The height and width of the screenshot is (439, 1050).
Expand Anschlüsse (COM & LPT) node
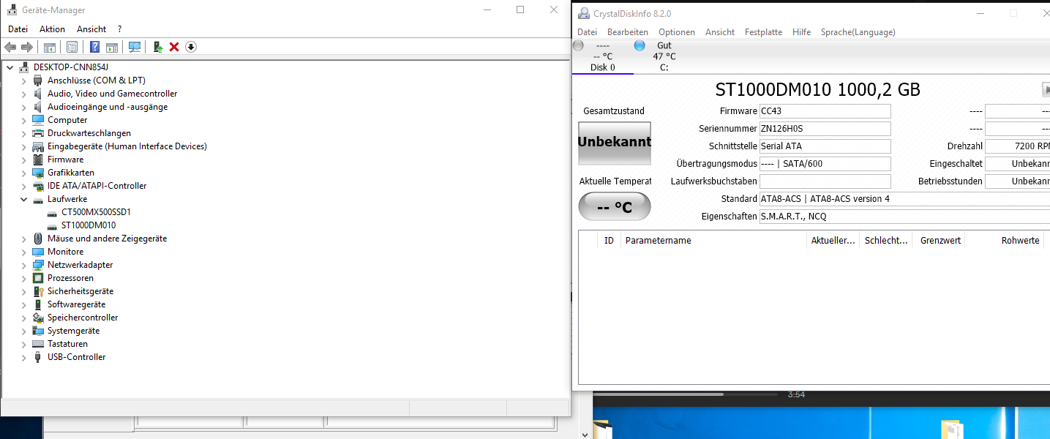[24, 80]
